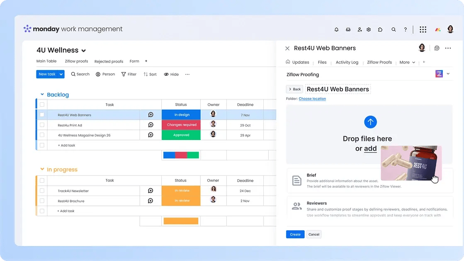The width and height of the screenshot is (464, 261).
Task: Check the Rest4U Brochure row checkbox
Action: point(42,201)
